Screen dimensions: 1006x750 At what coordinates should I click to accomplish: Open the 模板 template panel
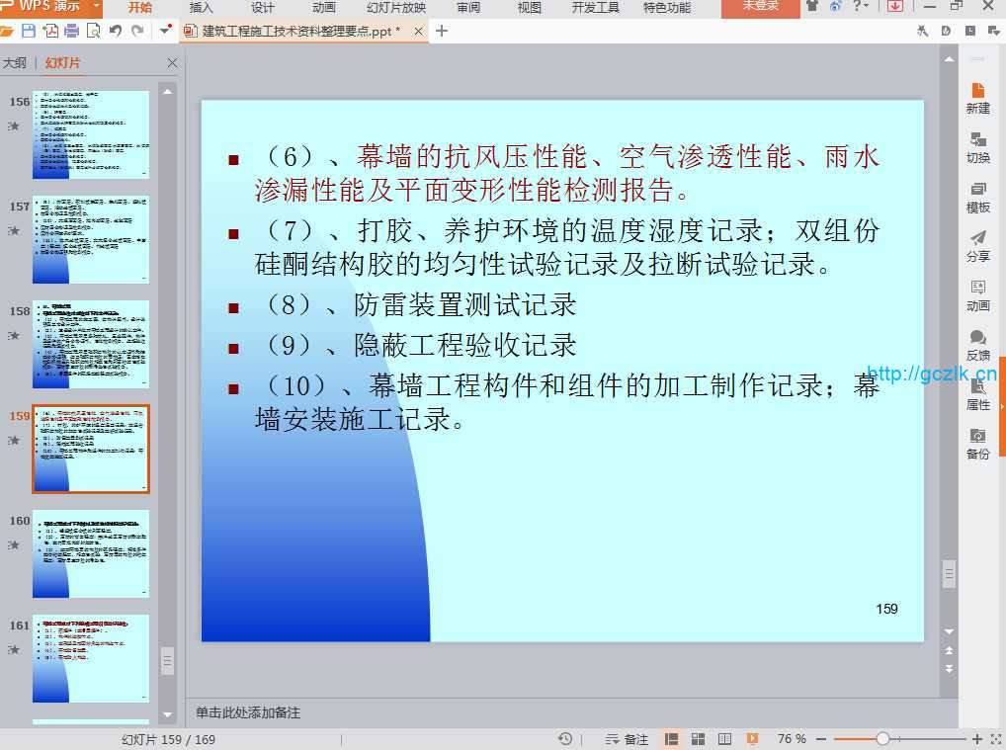click(x=977, y=196)
